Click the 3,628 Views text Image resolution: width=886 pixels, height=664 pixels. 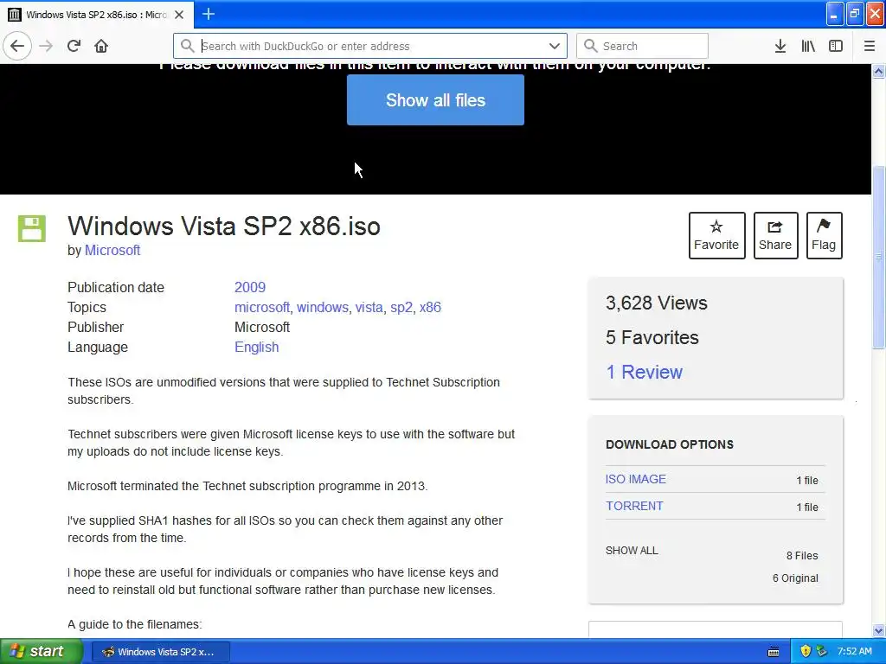657,303
